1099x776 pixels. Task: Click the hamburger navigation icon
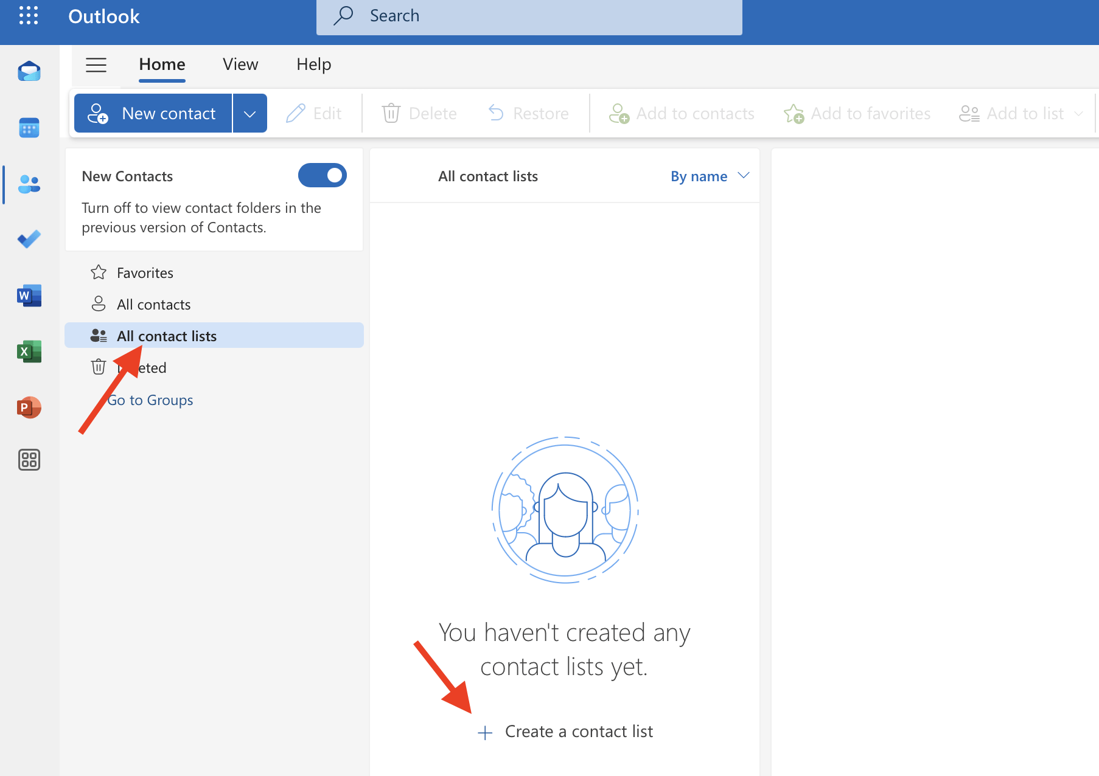click(96, 65)
